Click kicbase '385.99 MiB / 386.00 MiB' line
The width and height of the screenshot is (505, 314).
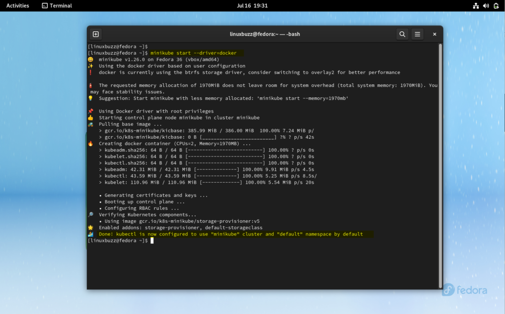click(x=206, y=130)
